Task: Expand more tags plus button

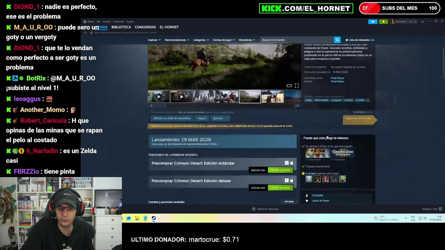Action: pyautogui.click(x=368, y=100)
